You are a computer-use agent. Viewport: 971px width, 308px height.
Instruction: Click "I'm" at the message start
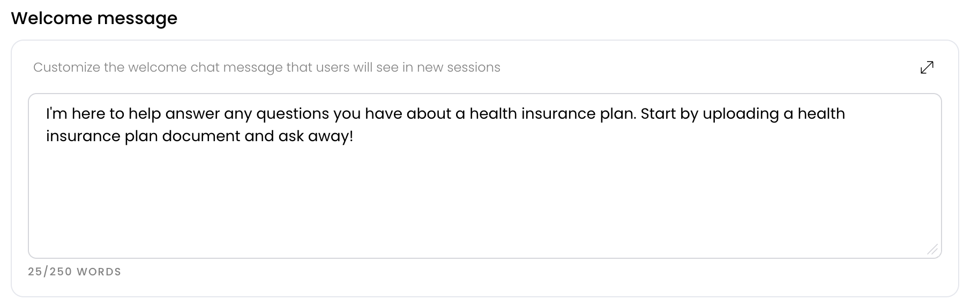tap(56, 113)
